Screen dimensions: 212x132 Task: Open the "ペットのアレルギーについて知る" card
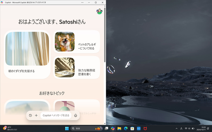(x=77, y=42)
